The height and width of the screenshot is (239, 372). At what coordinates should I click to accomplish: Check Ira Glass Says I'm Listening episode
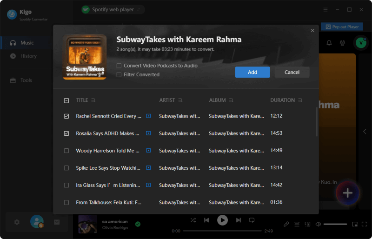[x=66, y=186]
